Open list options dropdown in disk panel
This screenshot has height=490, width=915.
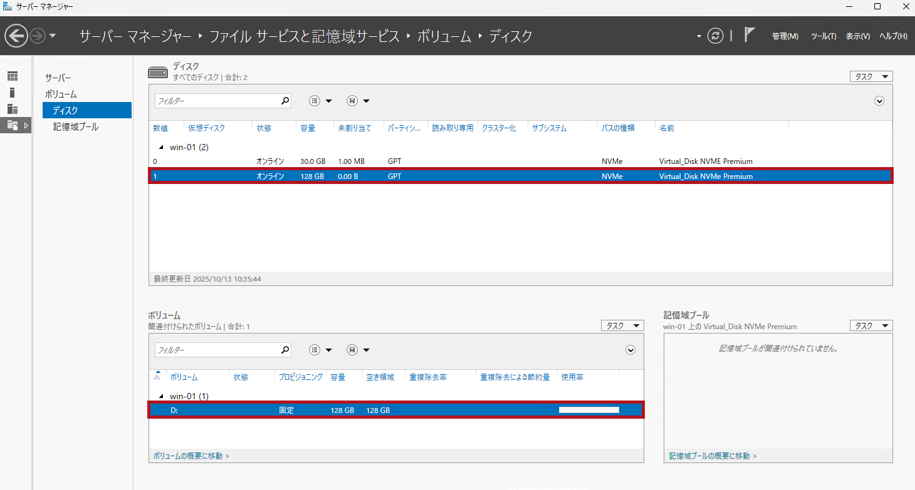(321, 101)
